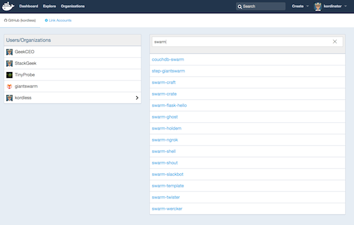Click the Link Accounts plus icon
This screenshot has width=354, height=225.
coord(46,20)
